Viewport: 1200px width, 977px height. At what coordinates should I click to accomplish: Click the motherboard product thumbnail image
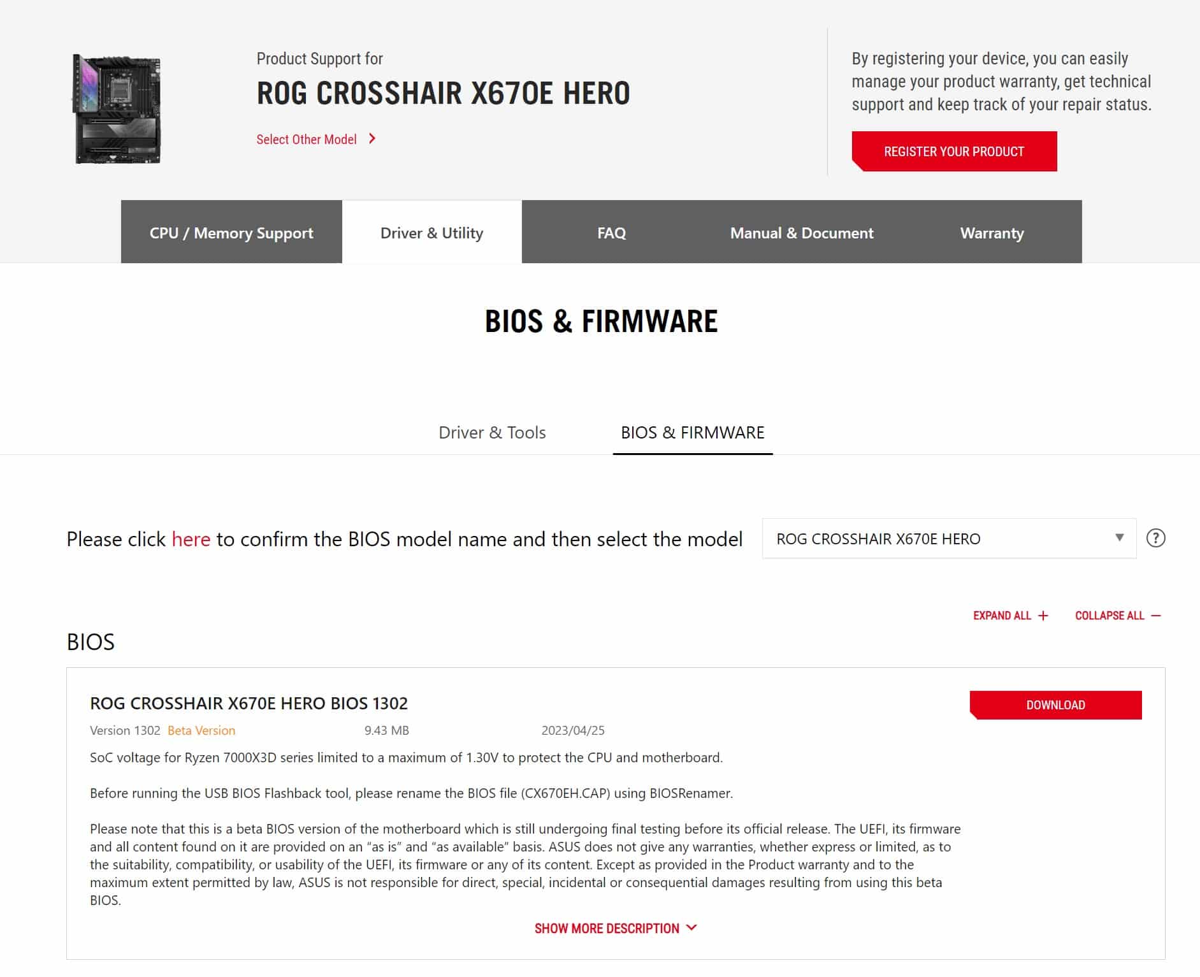(118, 109)
